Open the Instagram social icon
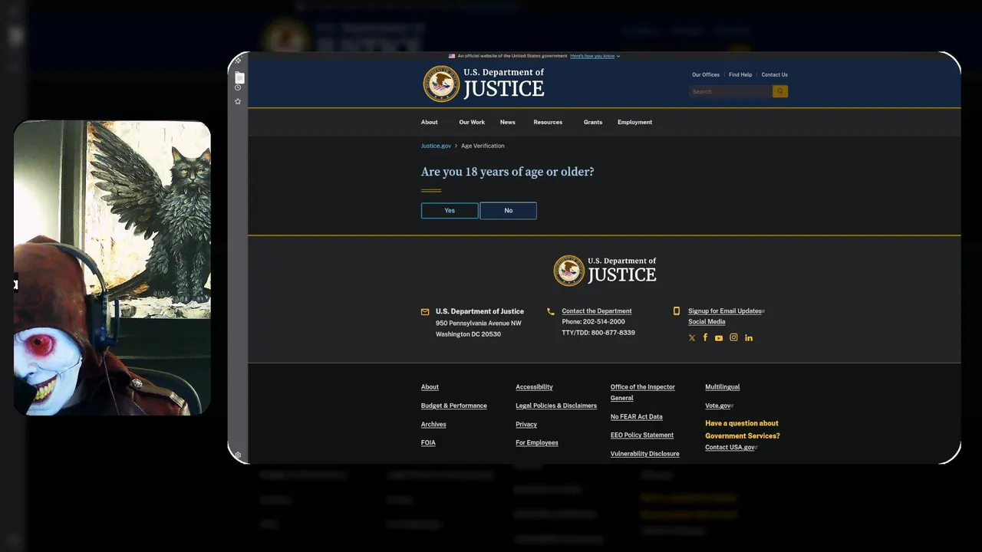This screenshot has width=982, height=552. coord(733,337)
